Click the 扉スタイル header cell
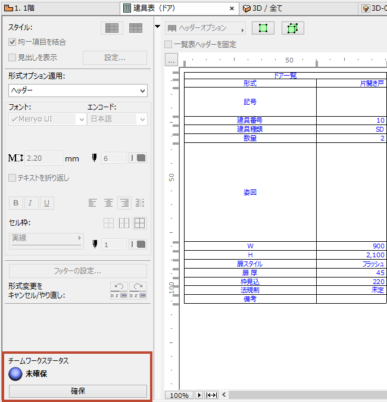The height and width of the screenshot is (402, 387). pos(250,264)
